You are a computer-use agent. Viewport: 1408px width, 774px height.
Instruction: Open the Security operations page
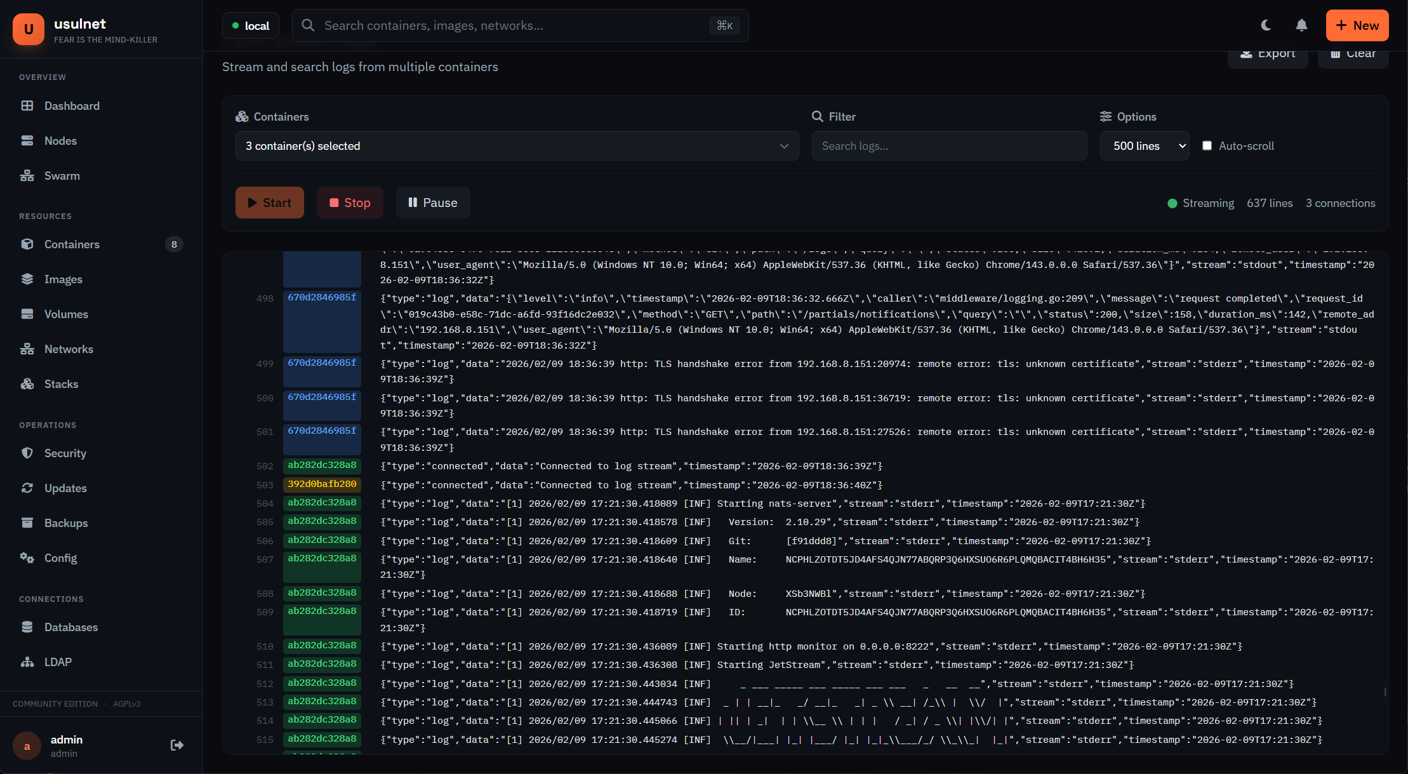(65, 453)
